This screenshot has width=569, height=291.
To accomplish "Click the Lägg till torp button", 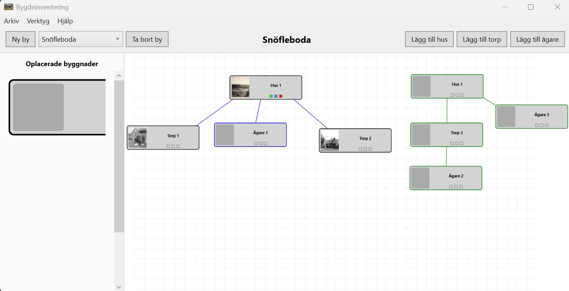I will pyautogui.click(x=482, y=39).
